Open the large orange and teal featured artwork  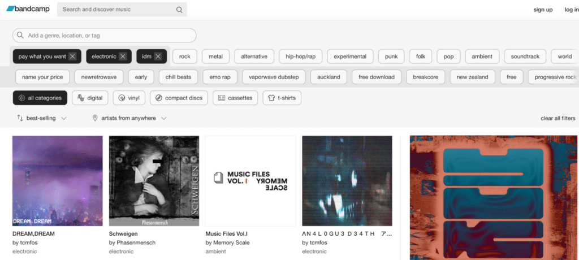494,198
